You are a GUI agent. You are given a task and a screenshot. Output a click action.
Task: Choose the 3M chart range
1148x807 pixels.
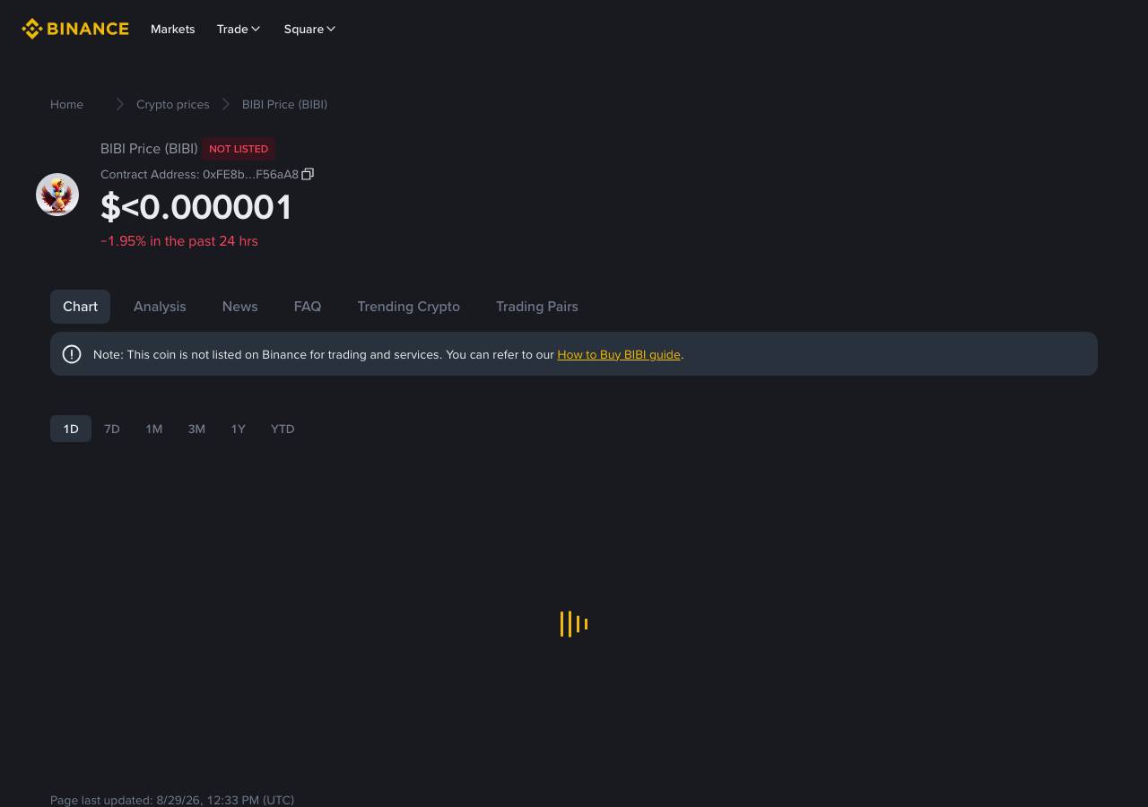click(196, 429)
